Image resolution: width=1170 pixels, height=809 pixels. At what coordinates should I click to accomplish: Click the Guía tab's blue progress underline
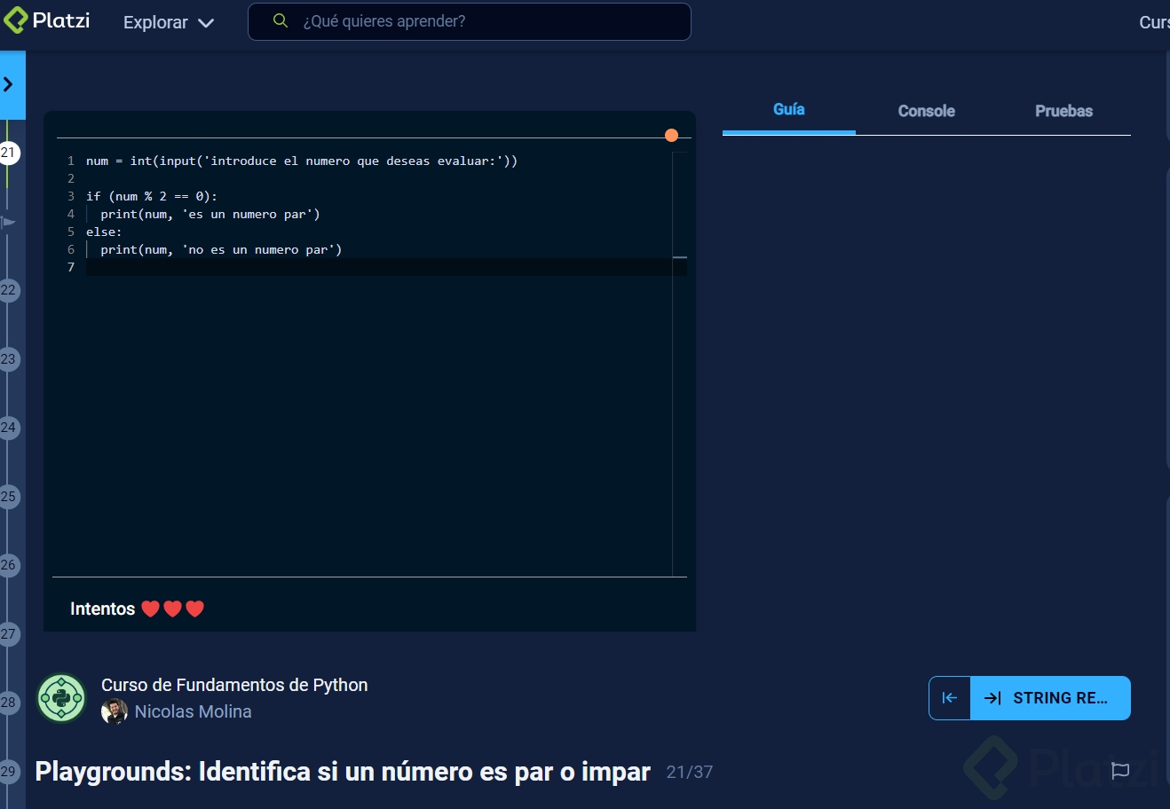click(x=788, y=131)
